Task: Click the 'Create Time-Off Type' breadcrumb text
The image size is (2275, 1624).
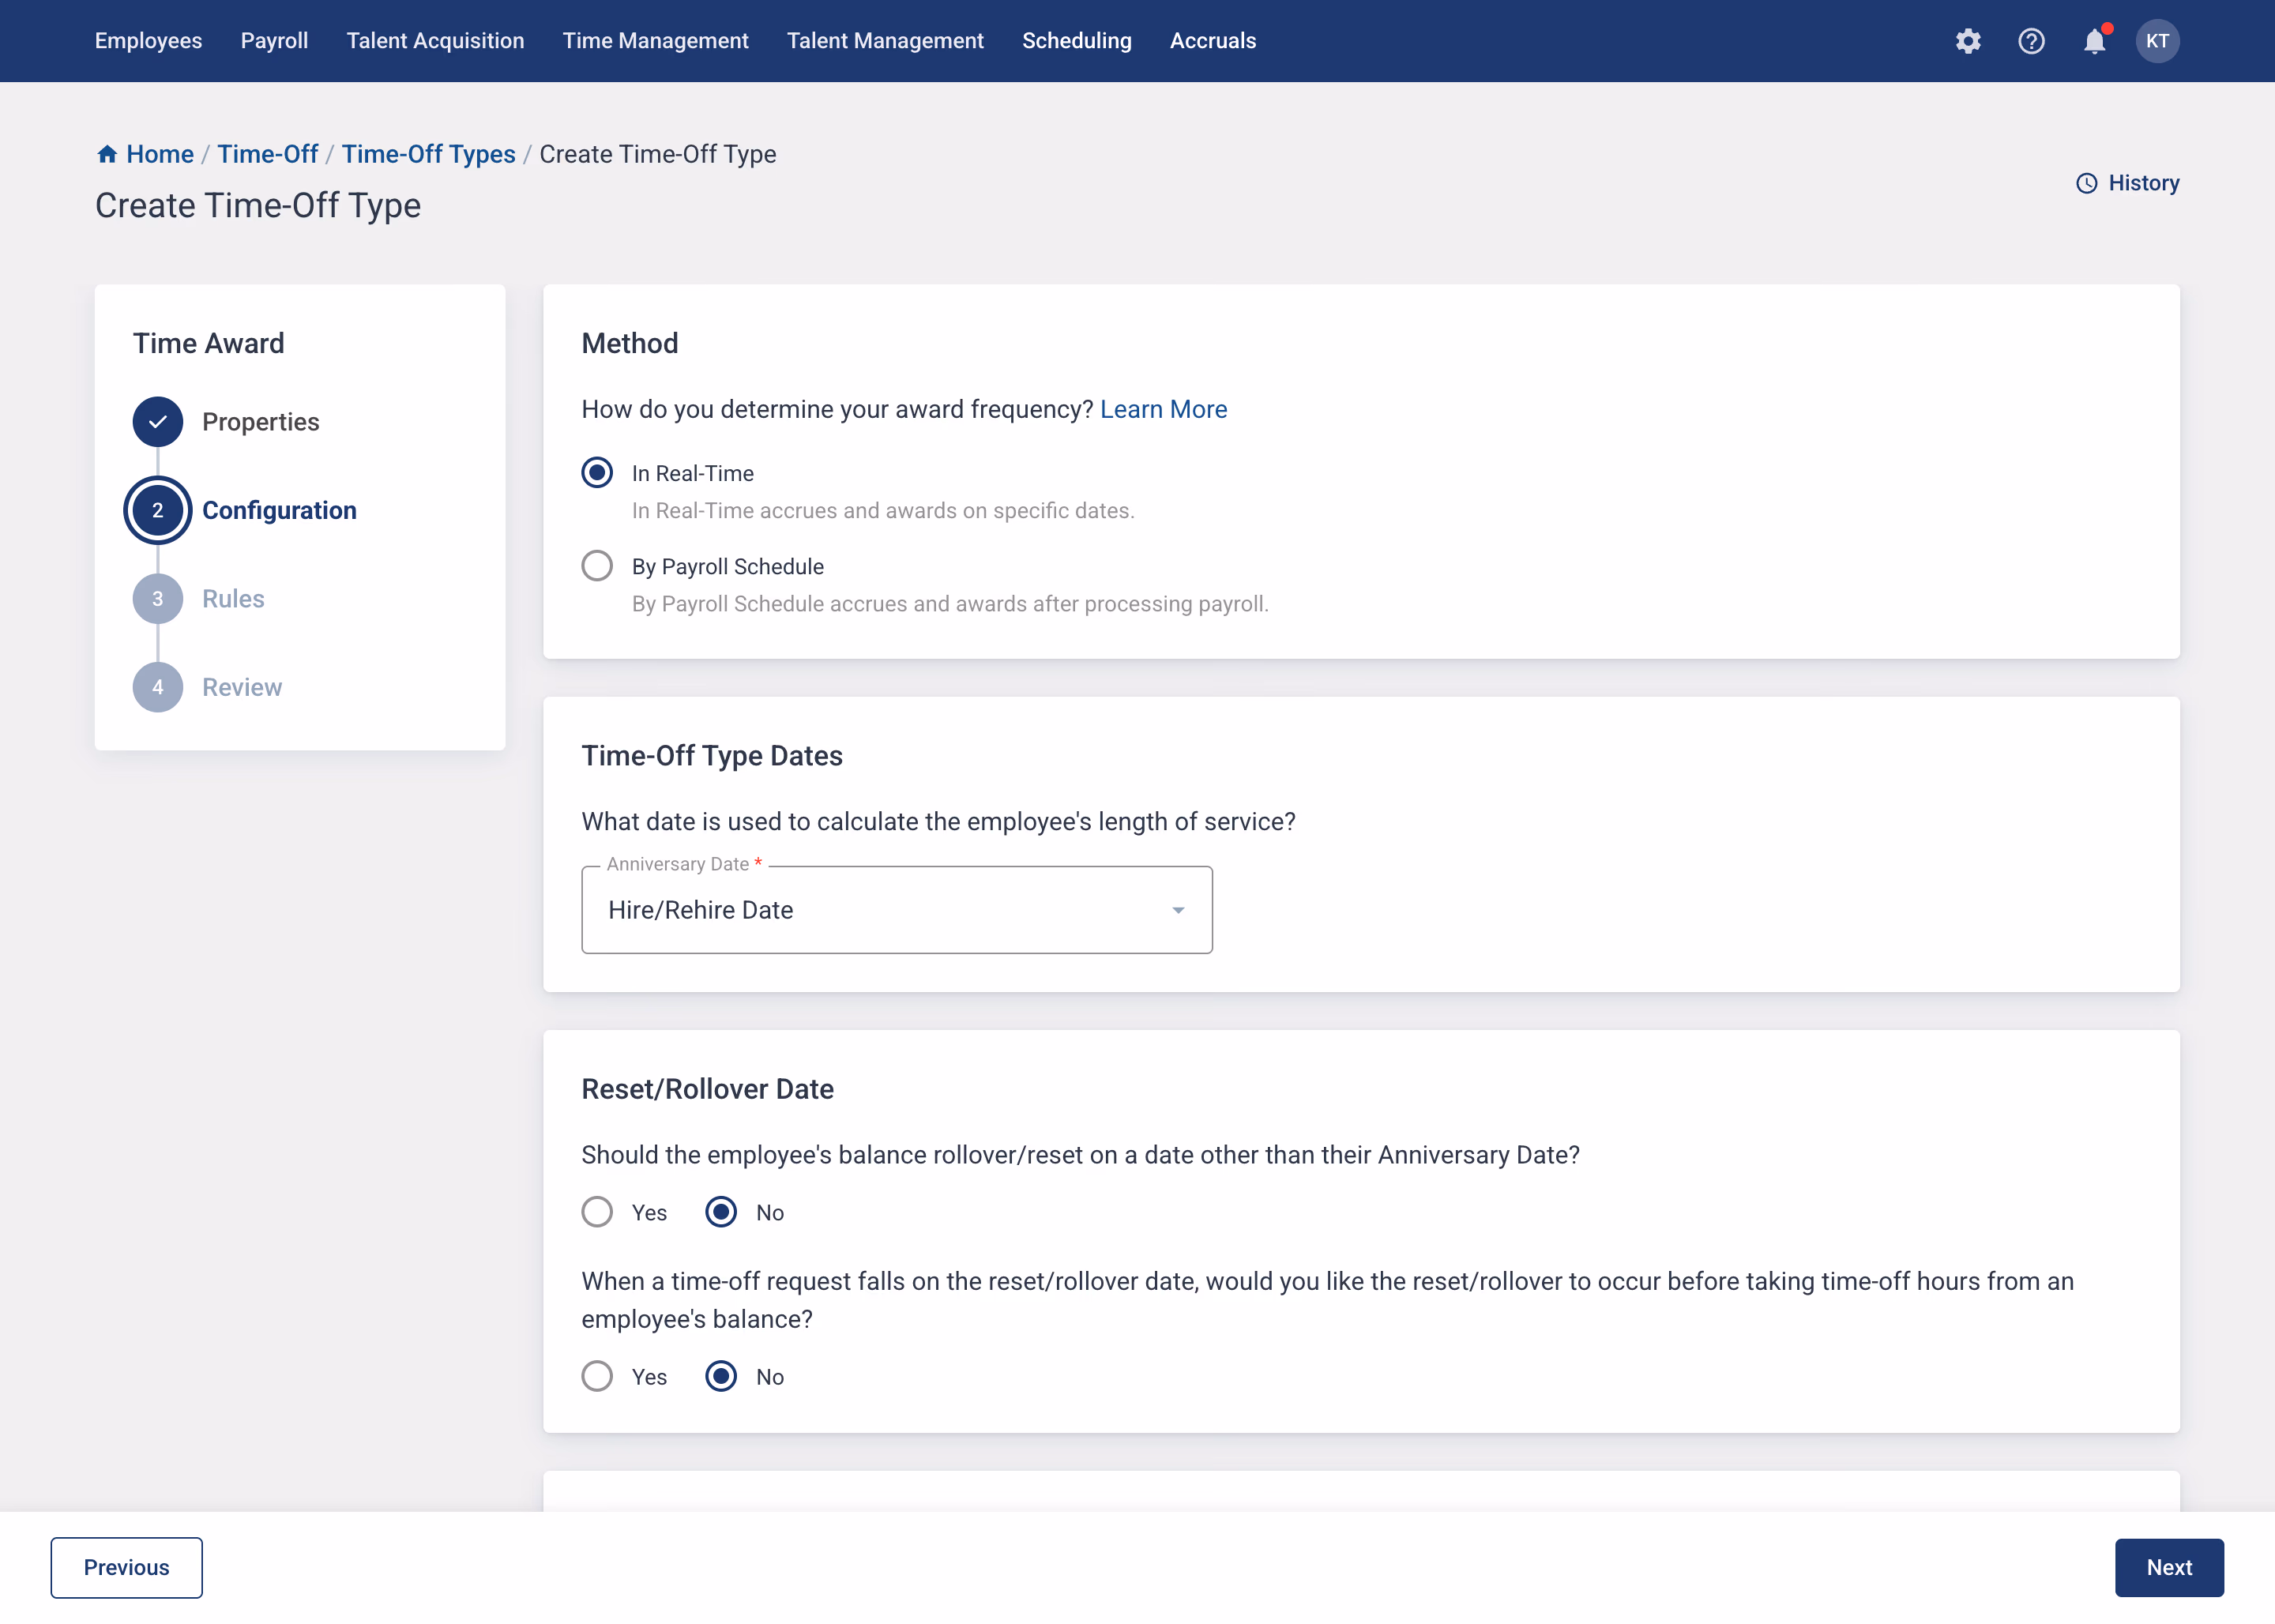Action: tap(657, 154)
